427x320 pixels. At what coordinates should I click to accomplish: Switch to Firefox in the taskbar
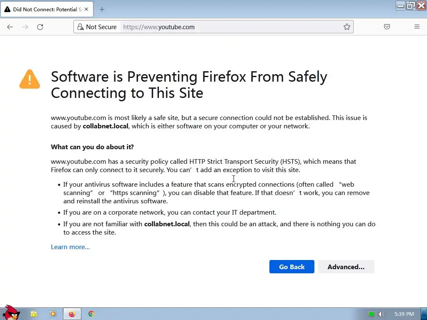pos(72,314)
